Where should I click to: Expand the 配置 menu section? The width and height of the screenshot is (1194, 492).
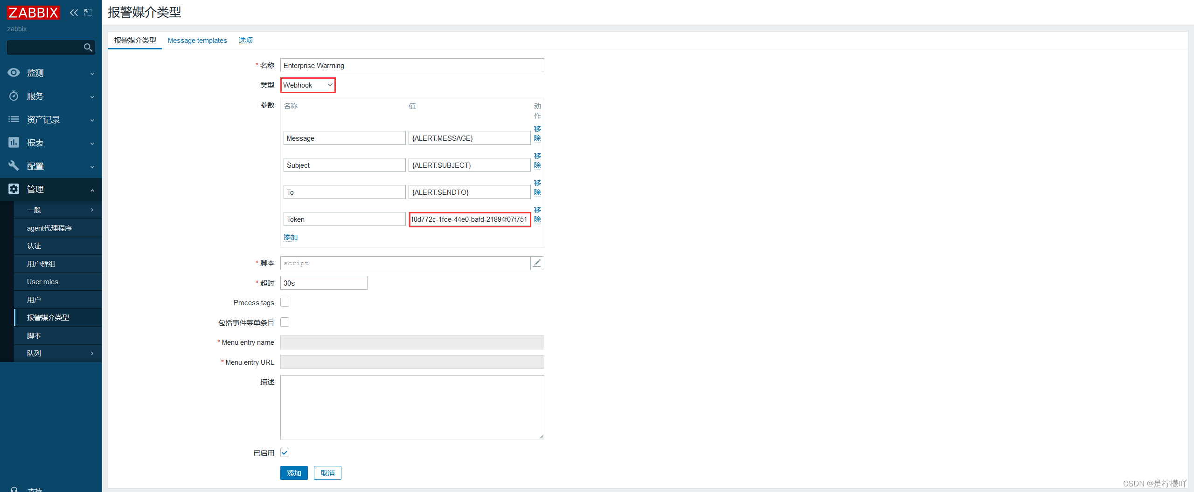[51, 166]
